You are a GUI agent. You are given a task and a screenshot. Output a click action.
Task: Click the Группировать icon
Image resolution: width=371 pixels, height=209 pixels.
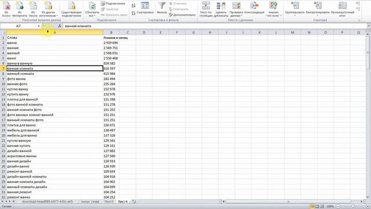[295, 6]
